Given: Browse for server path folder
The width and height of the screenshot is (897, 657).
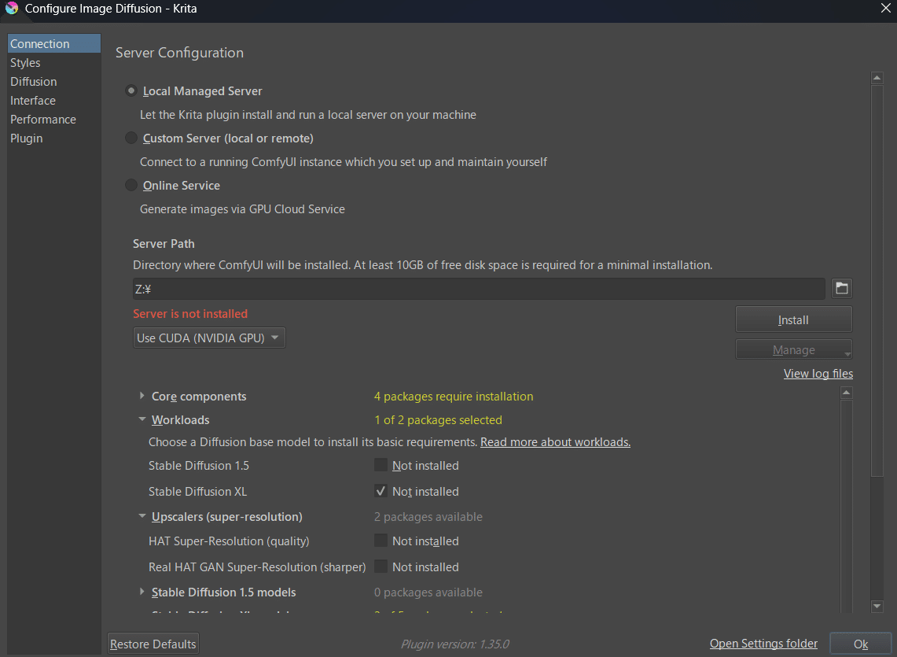Looking at the screenshot, I should 842,289.
